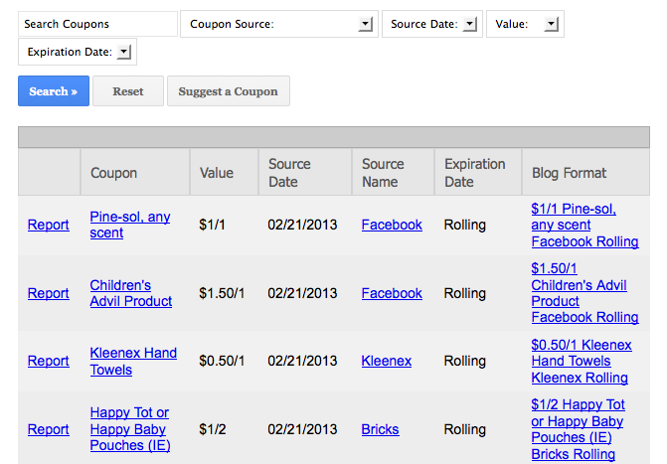Click the Bricks source name link

380,429
